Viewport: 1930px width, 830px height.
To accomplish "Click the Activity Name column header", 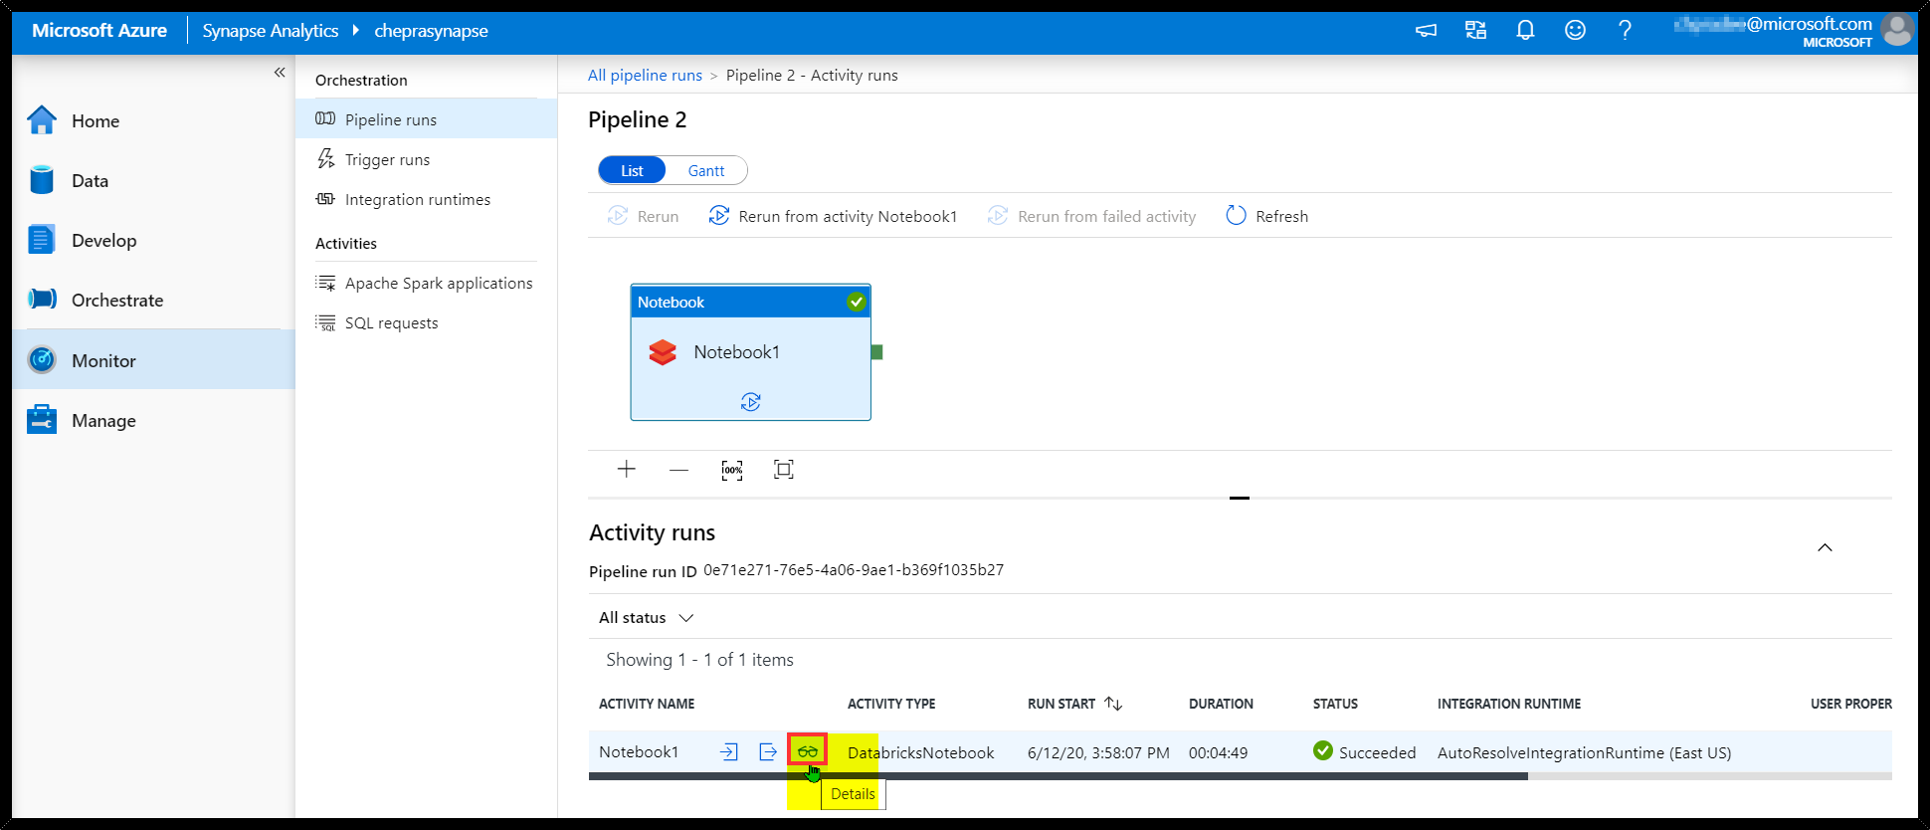I will 647,704.
